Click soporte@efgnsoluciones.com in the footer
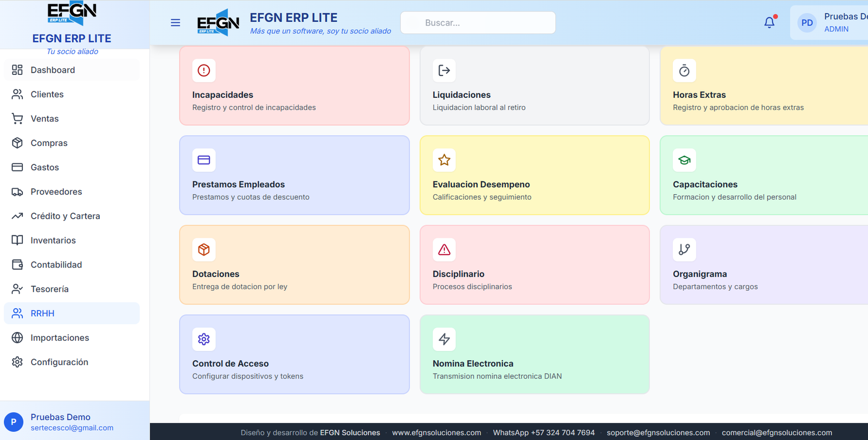Image resolution: width=868 pixels, height=440 pixels. pyautogui.click(x=658, y=432)
